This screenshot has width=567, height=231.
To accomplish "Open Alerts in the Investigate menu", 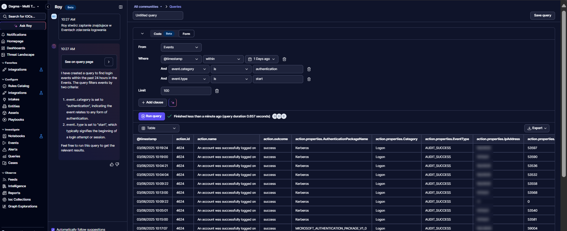I will coord(13,150).
